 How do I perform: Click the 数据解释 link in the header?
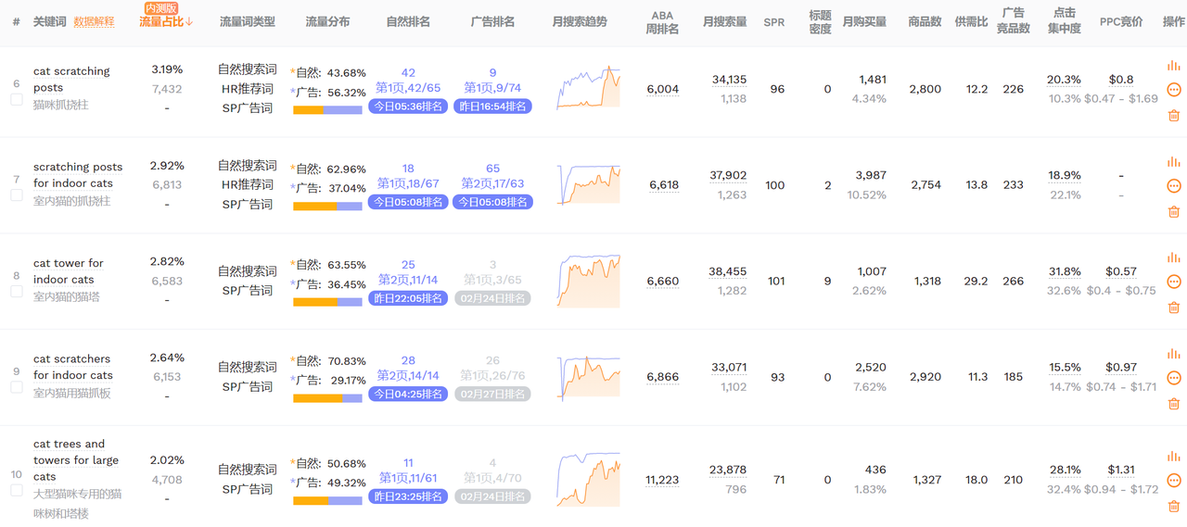[94, 21]
